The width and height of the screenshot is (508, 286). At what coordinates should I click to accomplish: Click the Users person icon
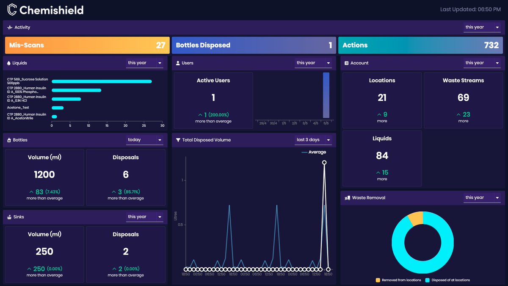coord(178,63)
